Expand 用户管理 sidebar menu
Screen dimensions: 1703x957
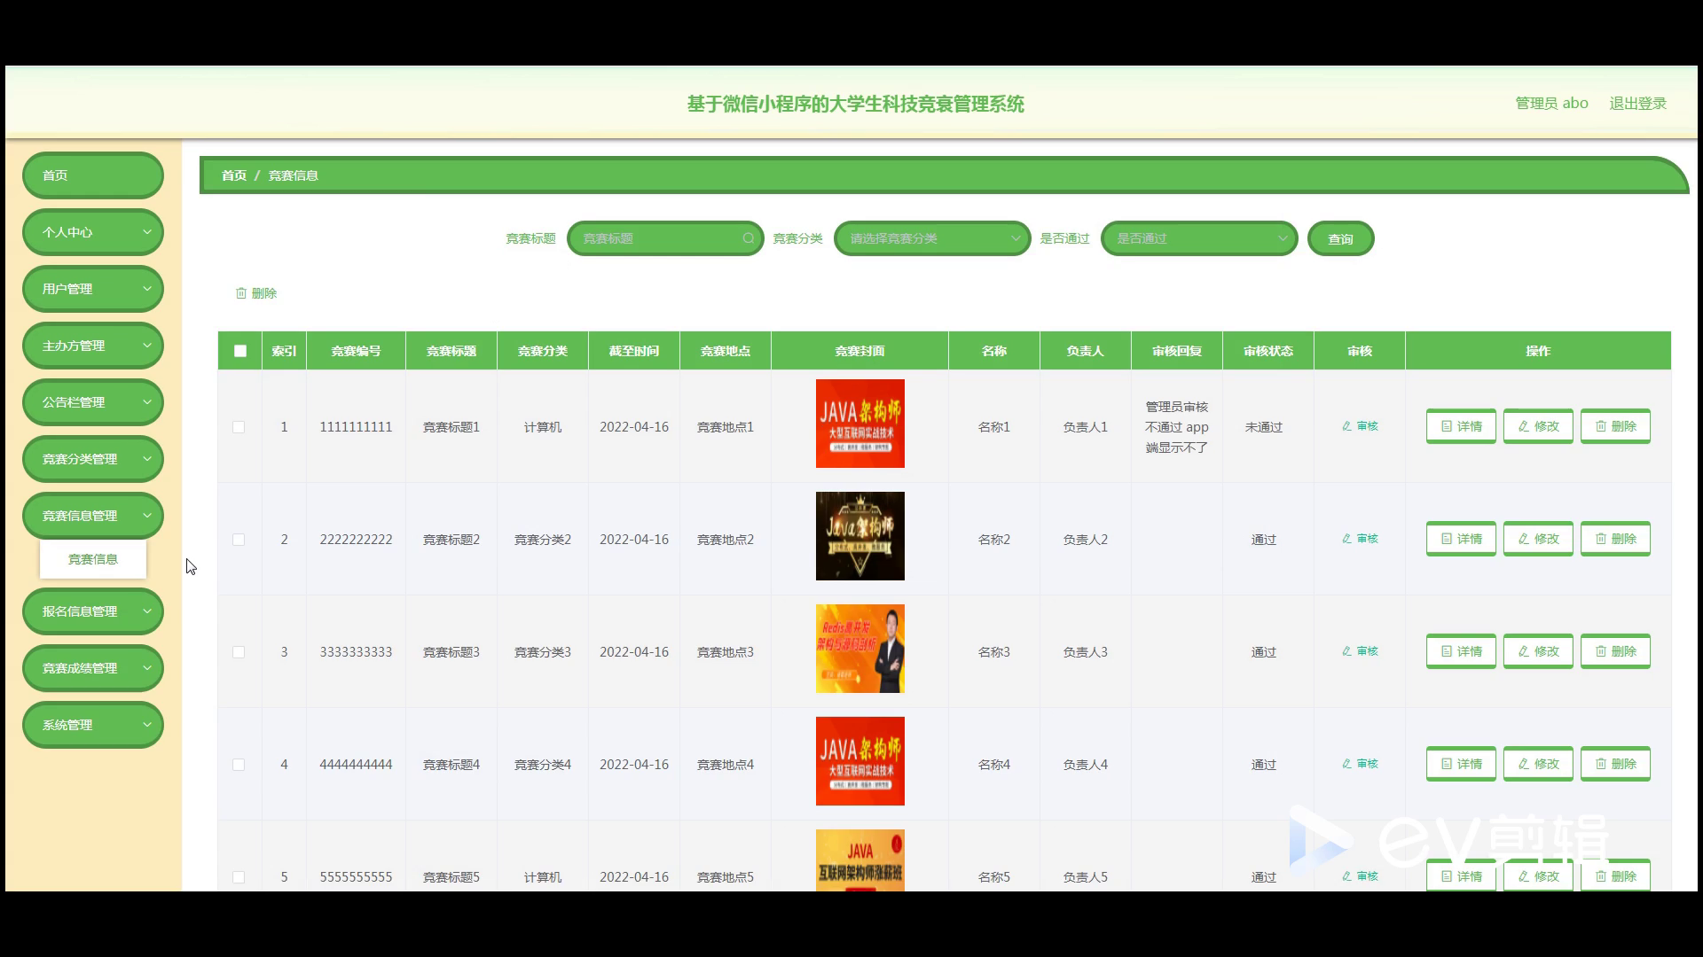[93, 289]
